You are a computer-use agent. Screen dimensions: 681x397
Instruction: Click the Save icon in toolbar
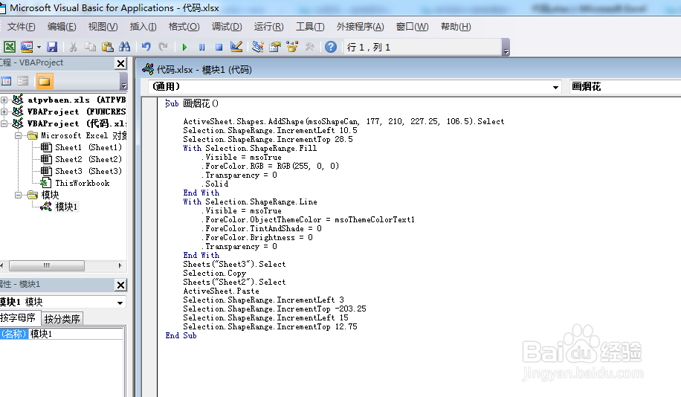point(52,47)
